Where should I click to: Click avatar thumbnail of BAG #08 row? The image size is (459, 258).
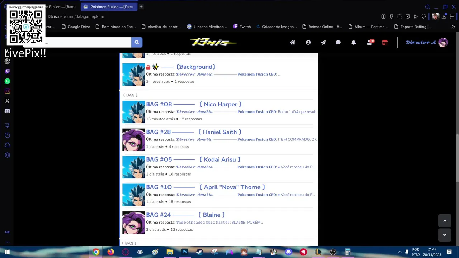[133, 112]
